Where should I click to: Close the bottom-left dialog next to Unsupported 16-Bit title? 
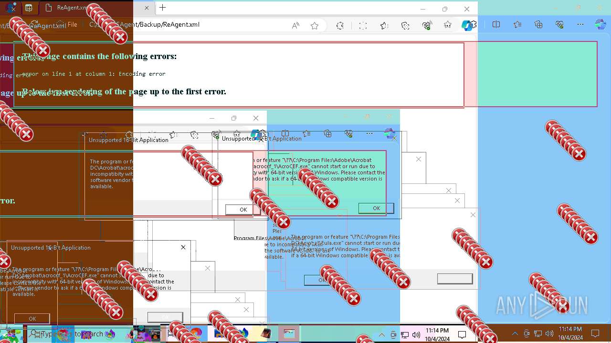click(183, 247)
